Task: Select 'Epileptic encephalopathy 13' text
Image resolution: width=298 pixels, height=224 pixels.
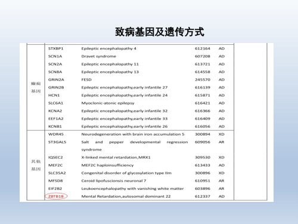Action: click(x=110, y=72)
